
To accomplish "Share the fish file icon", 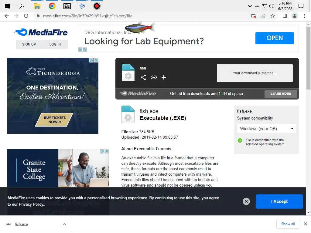I will tap(143, 77).
